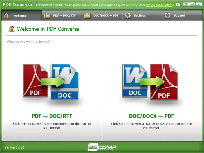Open the Welcome tab
Viewport: 204px width, 153px height.
22,15
